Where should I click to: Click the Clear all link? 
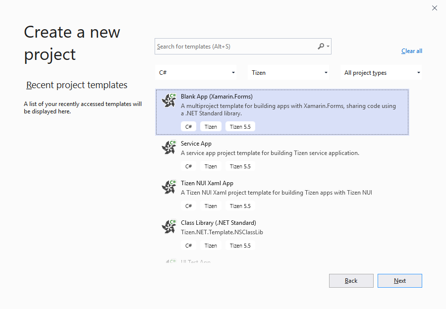[411, 51]
